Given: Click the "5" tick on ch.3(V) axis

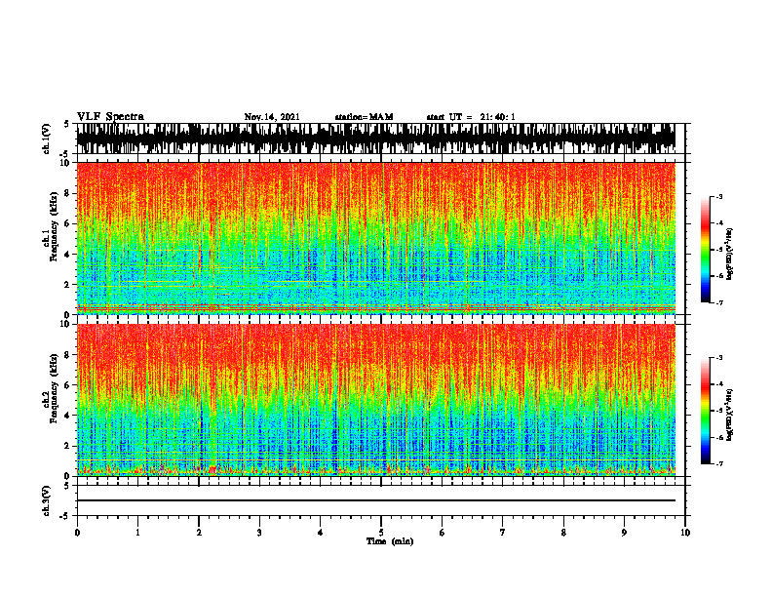Looking at the screenshot, I should (x=66, y=486).
